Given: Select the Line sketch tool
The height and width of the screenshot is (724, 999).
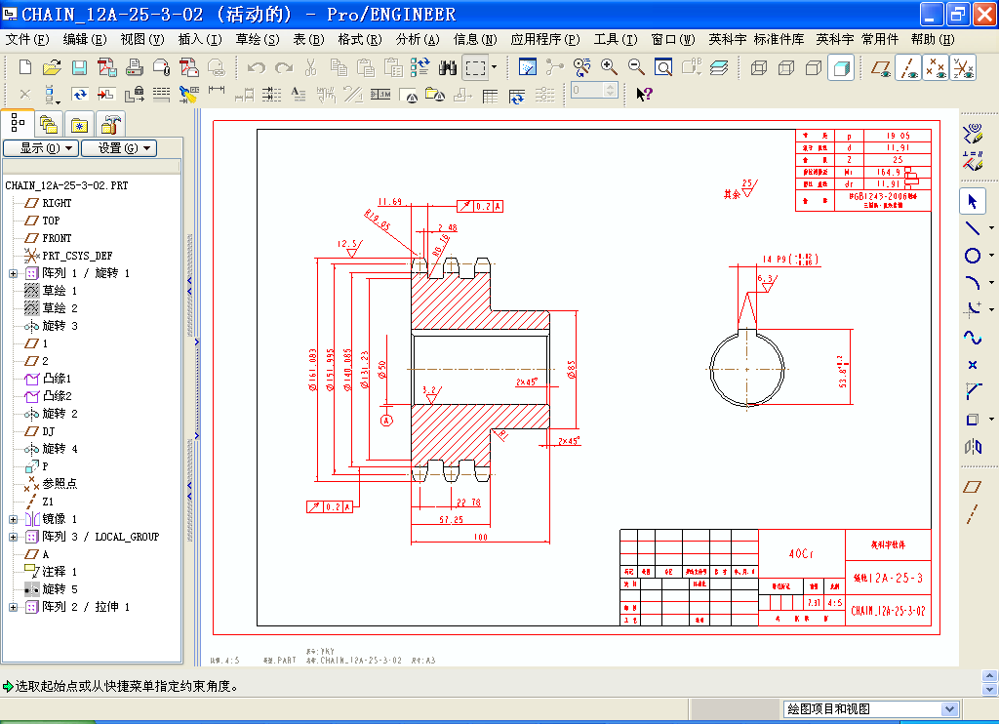Looking at the screenshot, I should click(973, 228).
